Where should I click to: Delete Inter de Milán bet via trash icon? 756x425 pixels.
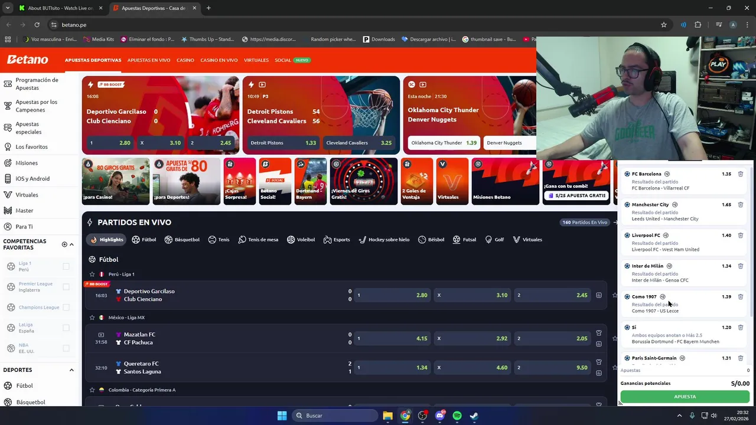click(x=740, y=266)
